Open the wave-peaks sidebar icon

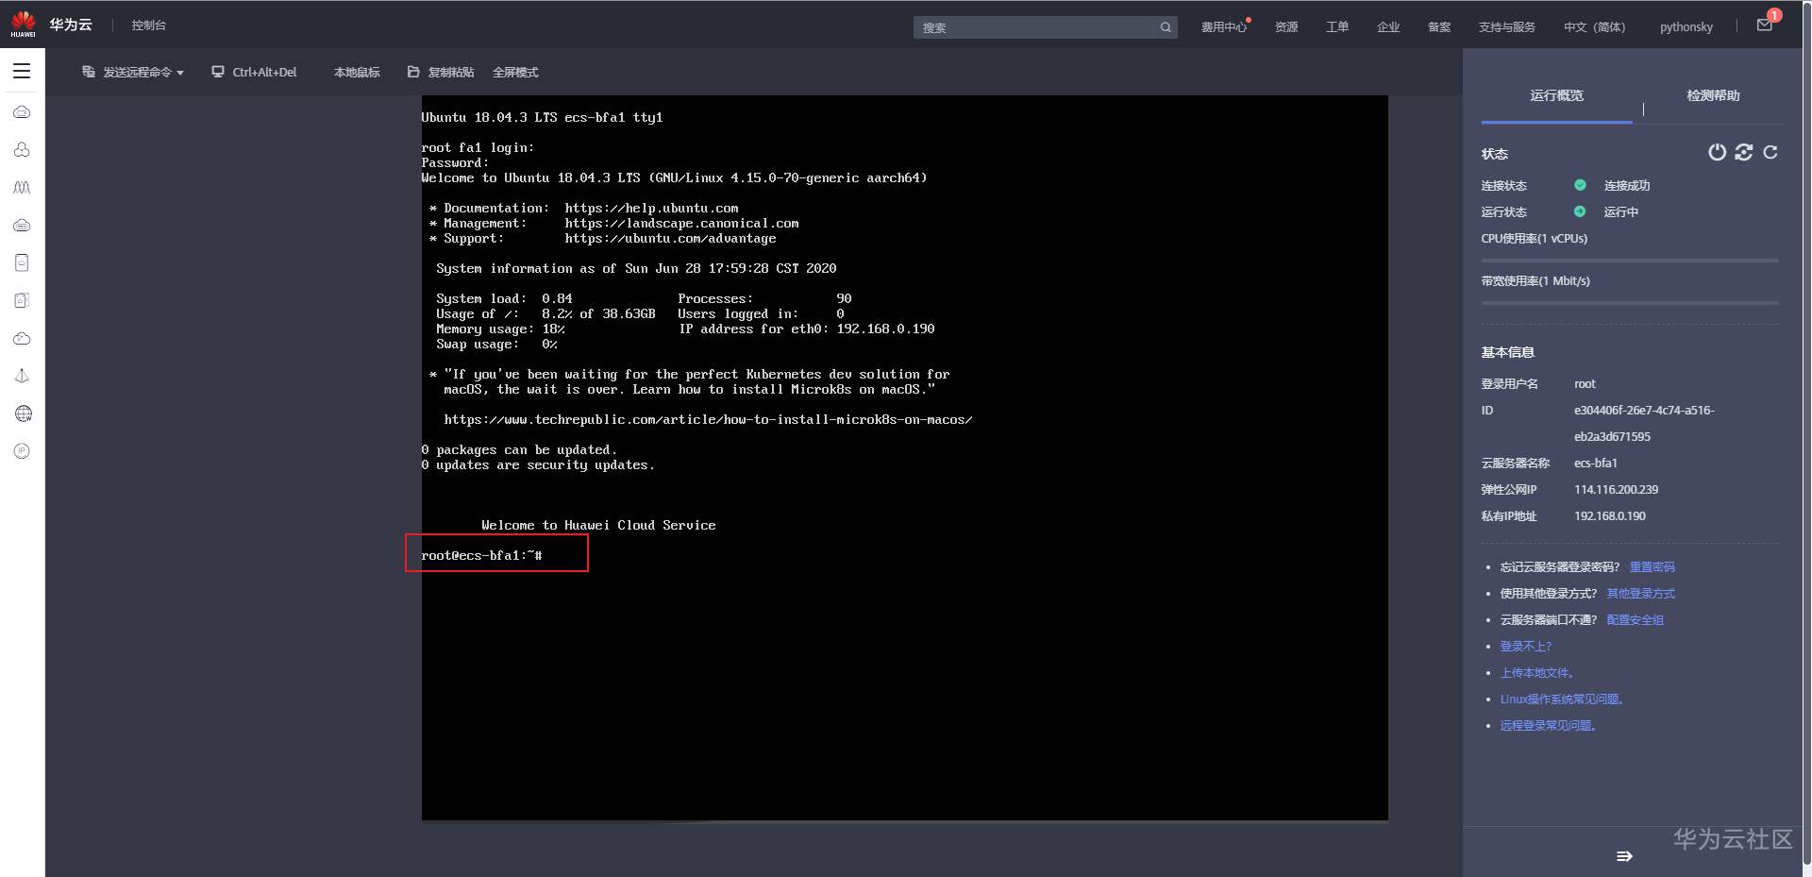[x=22, y=188]
